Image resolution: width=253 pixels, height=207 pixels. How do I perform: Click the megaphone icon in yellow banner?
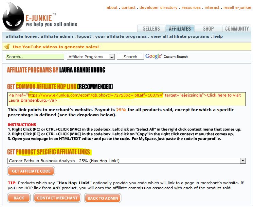7,47
